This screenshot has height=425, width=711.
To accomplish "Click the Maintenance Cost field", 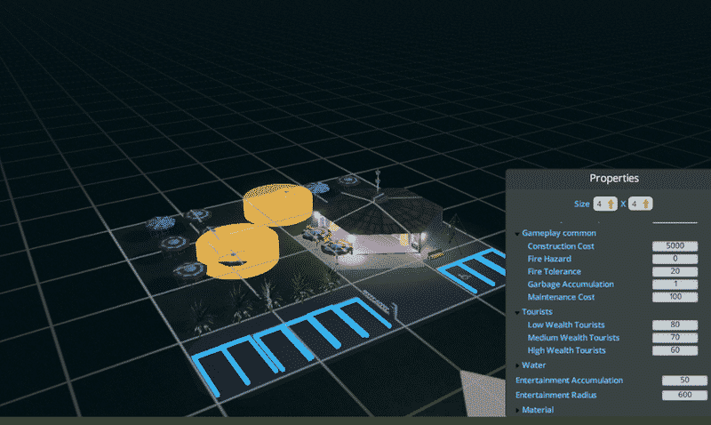I will [675, 296].
